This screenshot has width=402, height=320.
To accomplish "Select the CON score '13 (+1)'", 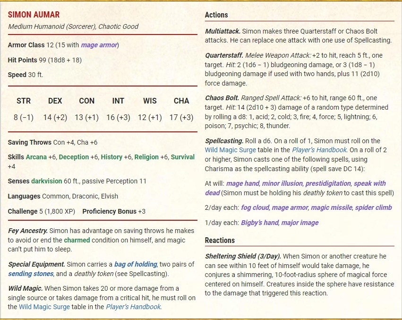I will coord(86,118).
